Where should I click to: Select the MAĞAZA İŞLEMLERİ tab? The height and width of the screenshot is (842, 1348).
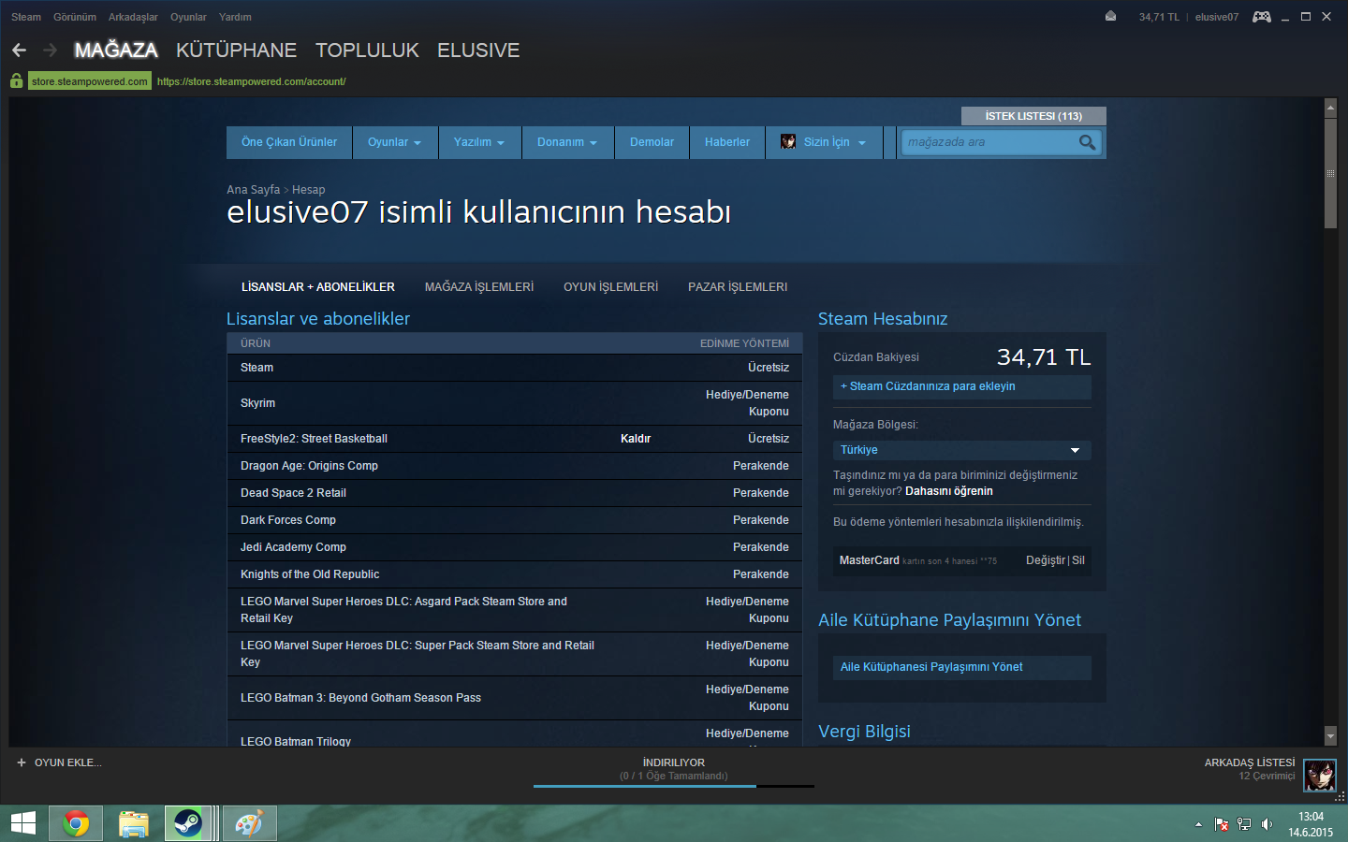[479, 287]
